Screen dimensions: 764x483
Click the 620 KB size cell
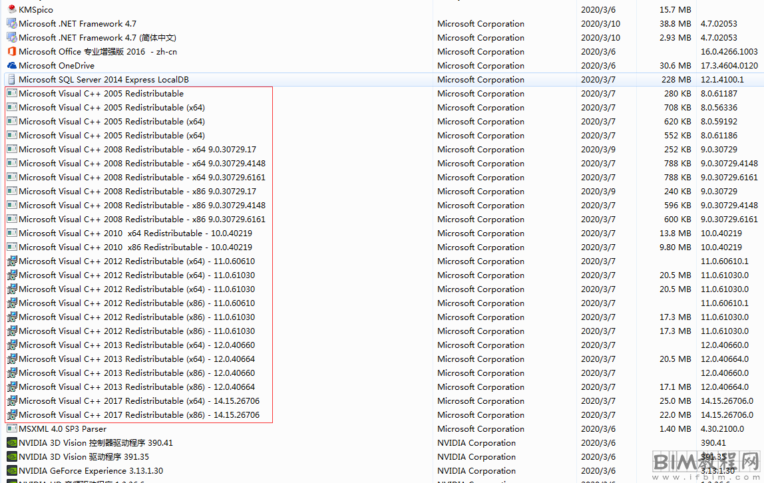click(677, 122)
